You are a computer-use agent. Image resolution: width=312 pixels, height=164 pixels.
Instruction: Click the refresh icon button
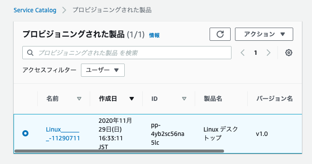click(x=220, y=34)
